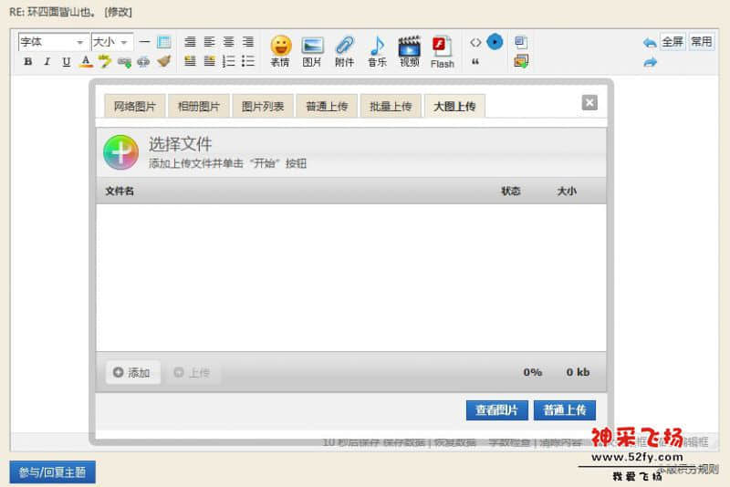Click the colorful plus 选择文件 icon
Image resolution: width=730 pixels, height=487 pixels.
click(x=121, y=152)
